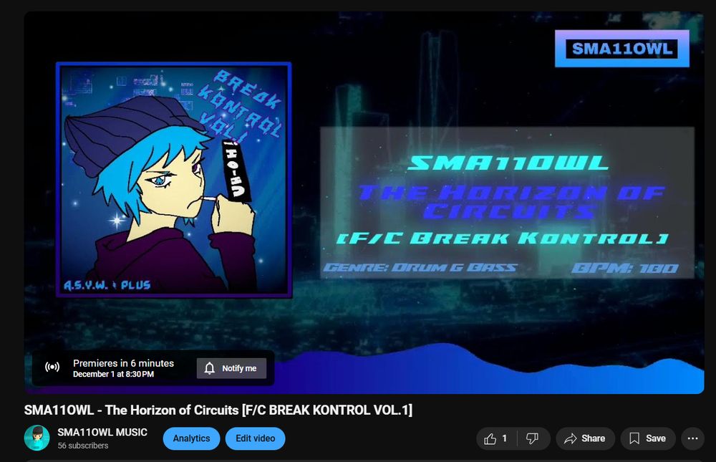Save the video to a playlist
This screenshot has width=716, height=462.
[x=647, y=438]
